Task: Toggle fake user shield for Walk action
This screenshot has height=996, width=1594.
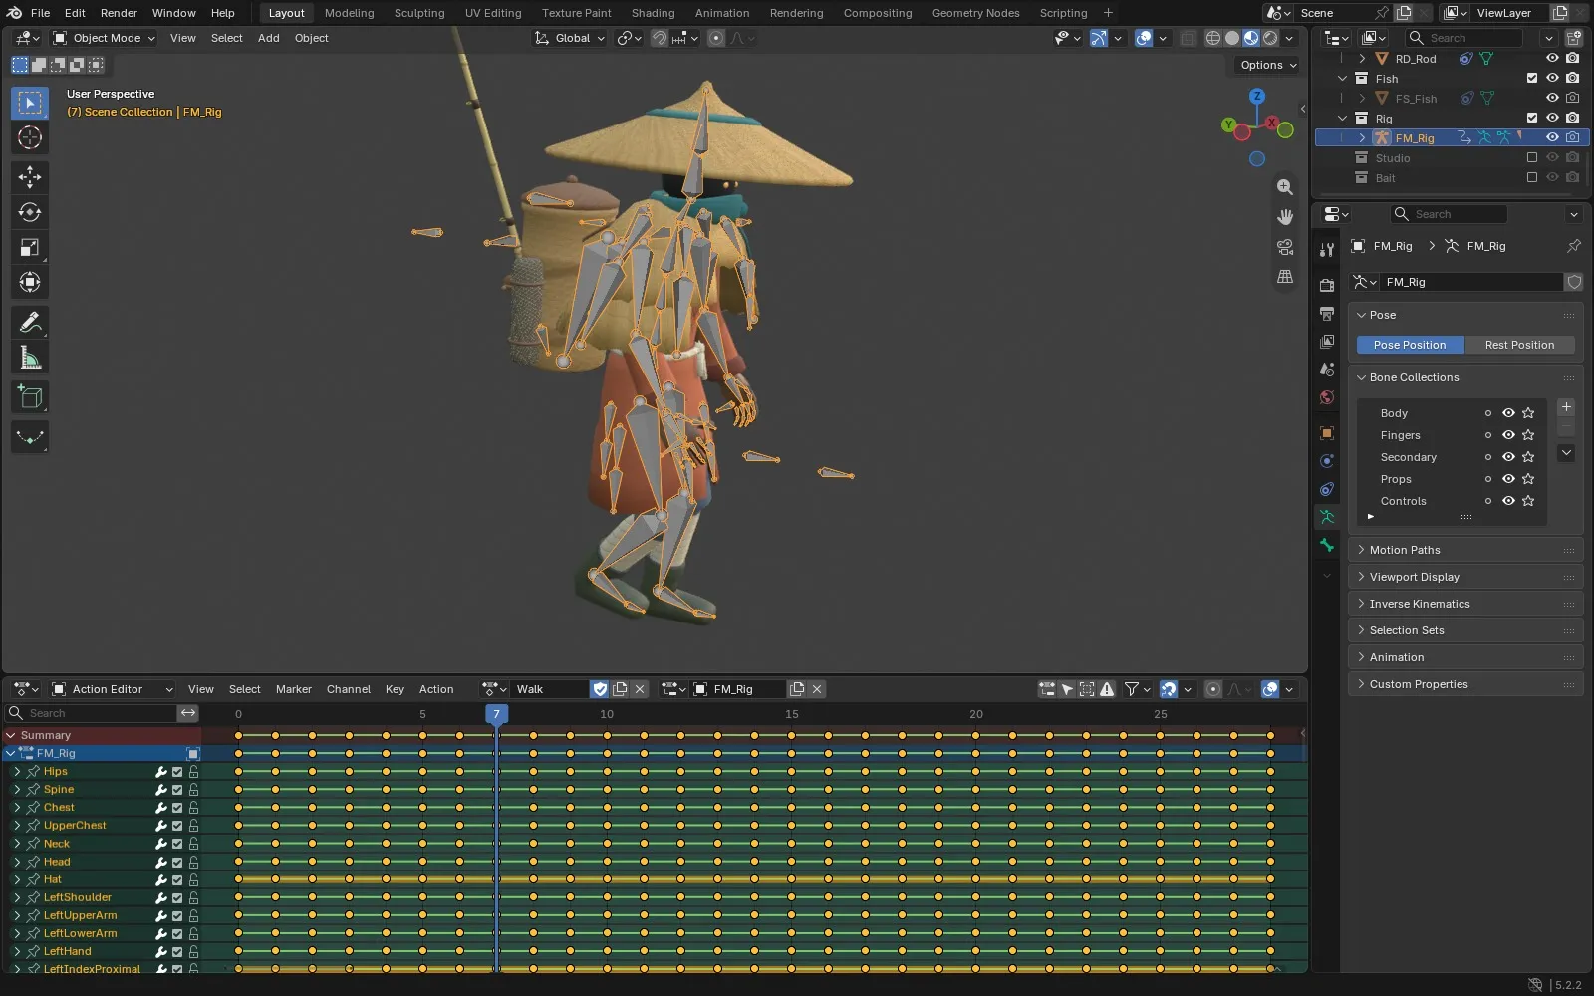Action: click(x=600, y=689)
